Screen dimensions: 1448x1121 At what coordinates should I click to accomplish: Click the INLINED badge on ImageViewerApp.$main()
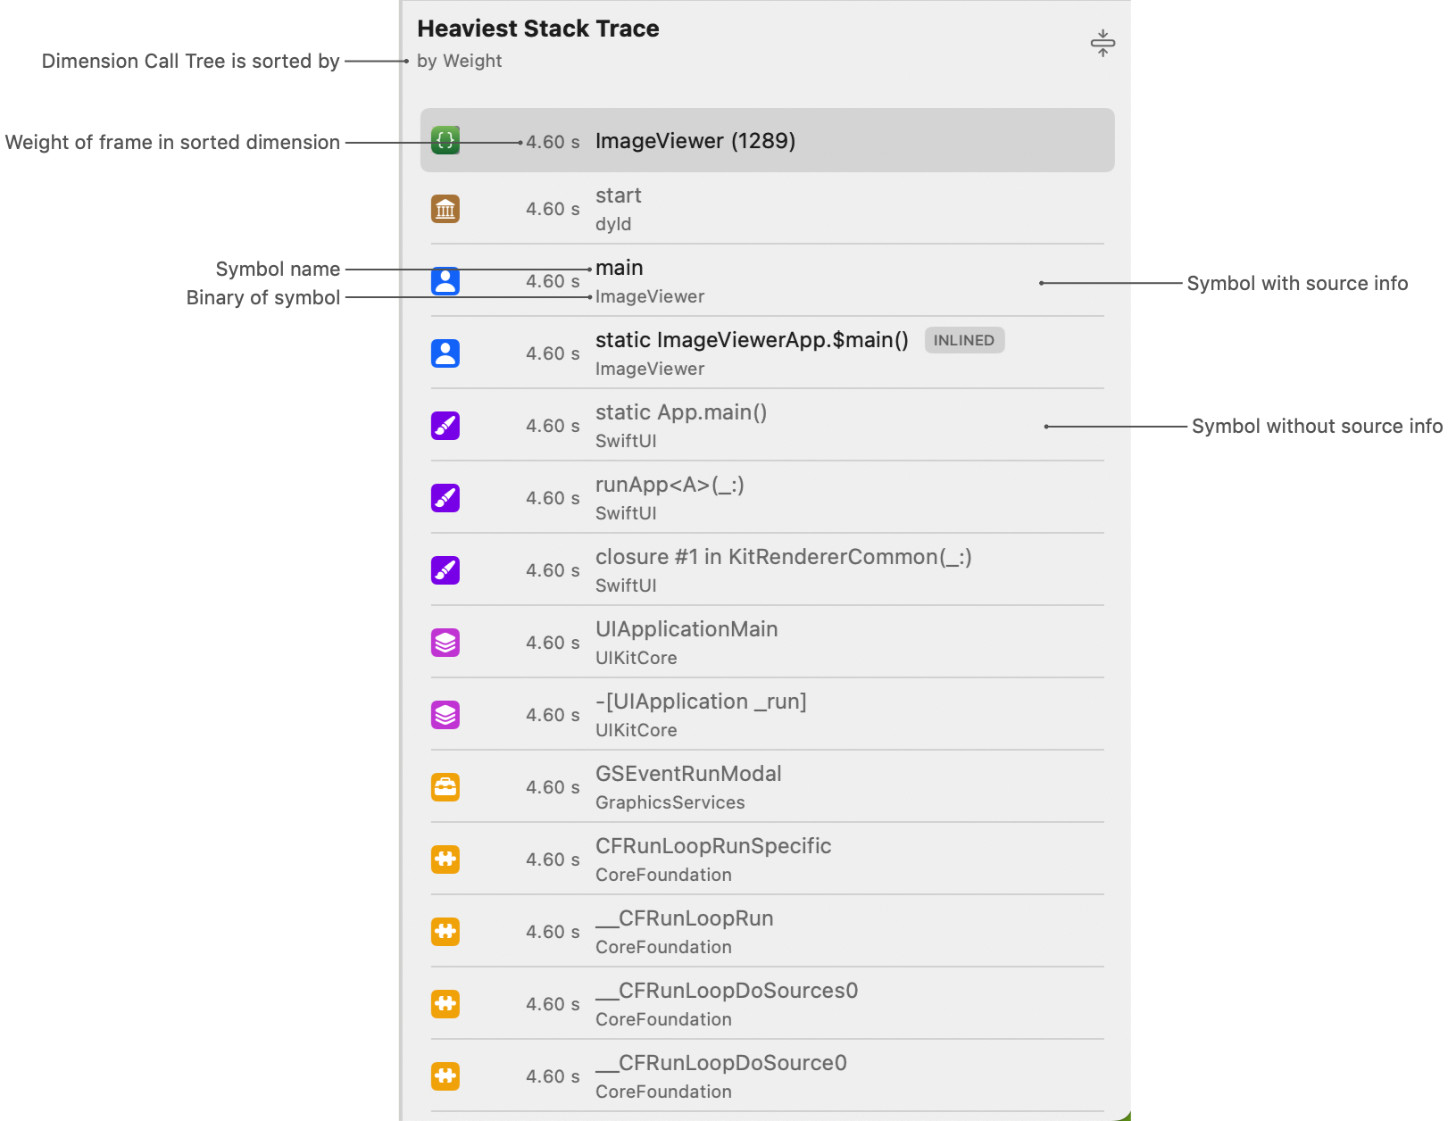click(964, 340)
